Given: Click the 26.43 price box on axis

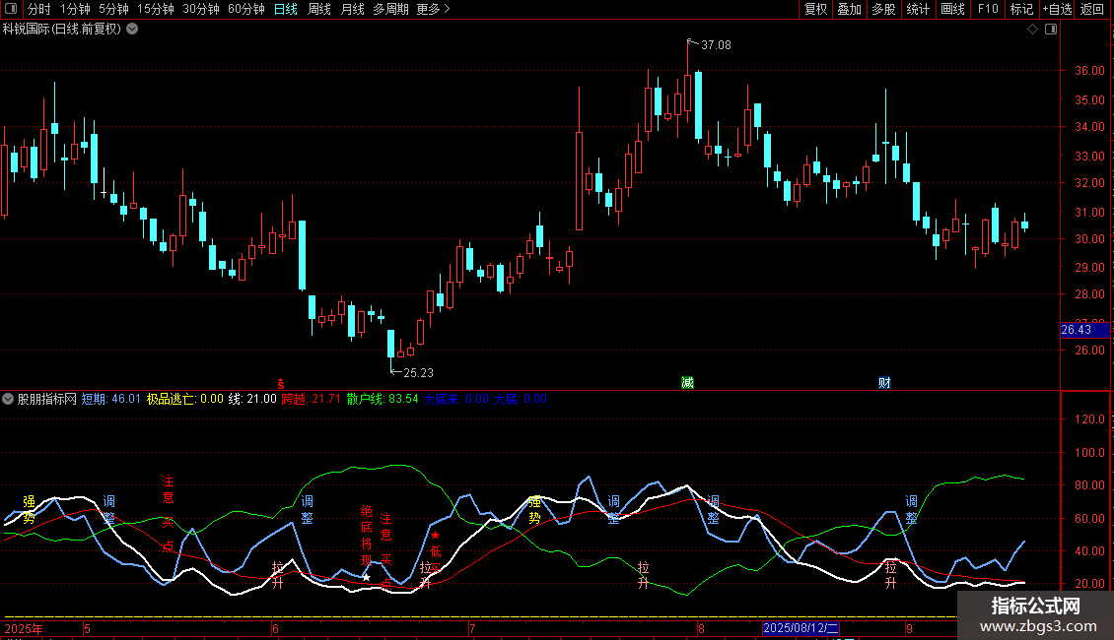Looking at the screenshot, I should click(x=1084, y=330).
